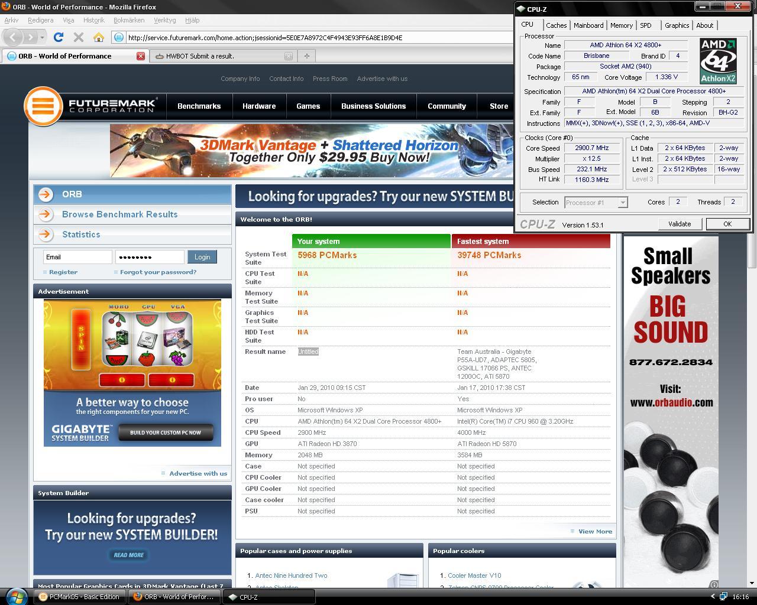The image size is (757, 605).
Task: Click the site identity icon in address bar
Action: click(x=118, y=37)
